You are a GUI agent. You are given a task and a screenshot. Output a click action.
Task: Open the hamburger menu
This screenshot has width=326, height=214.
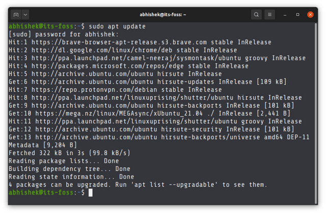[270, 15]
